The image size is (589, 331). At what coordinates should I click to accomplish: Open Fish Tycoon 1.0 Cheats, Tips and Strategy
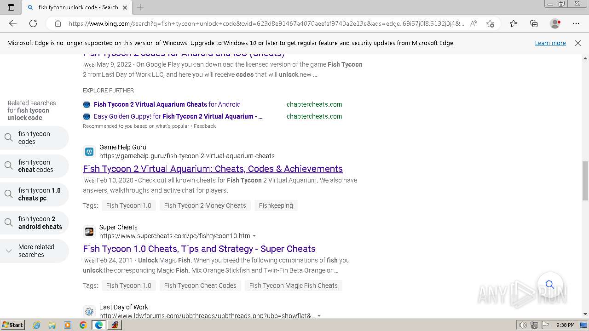pyautogui.click(x=199, y=249)
